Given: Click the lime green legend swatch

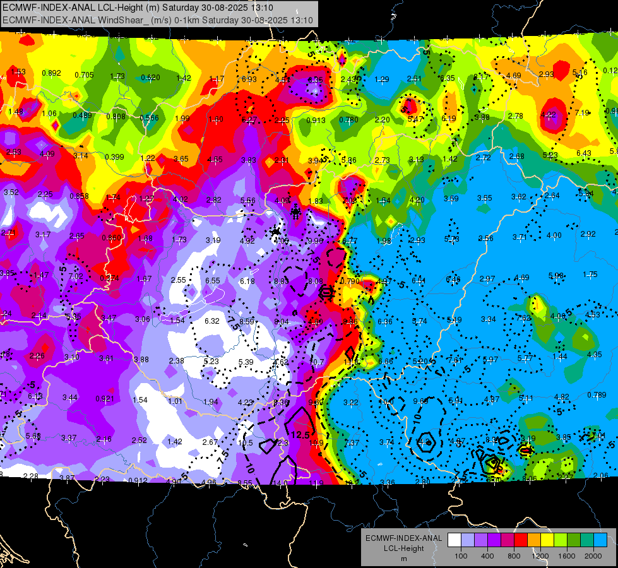Looking at the screenshot, I should click(x=560, y=540).
